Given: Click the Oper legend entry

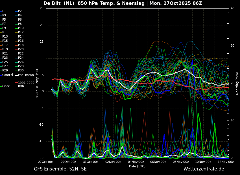Looking at the screenshot, I should click(5, 86).
